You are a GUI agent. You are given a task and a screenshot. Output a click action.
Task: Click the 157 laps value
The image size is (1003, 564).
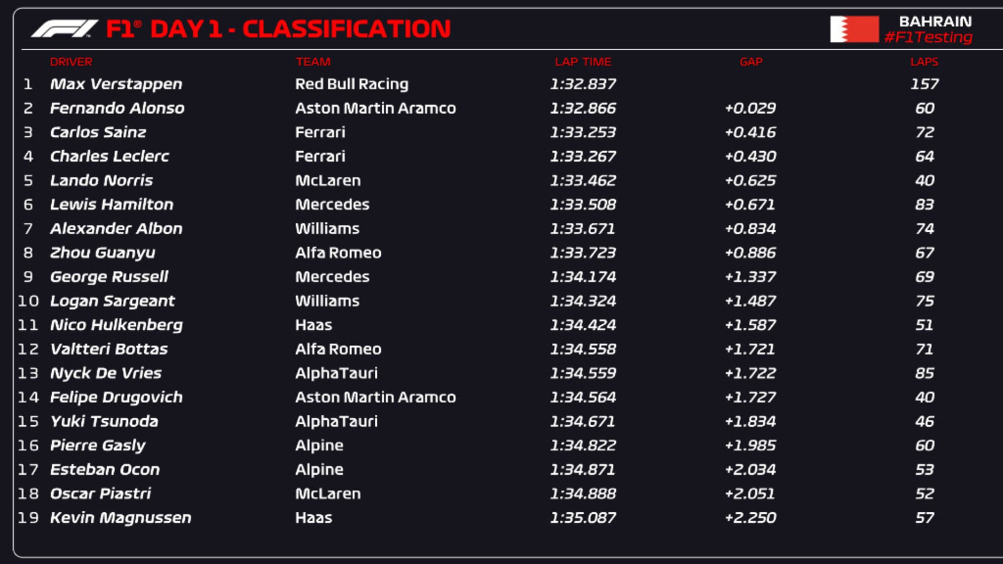click(925, 84)
